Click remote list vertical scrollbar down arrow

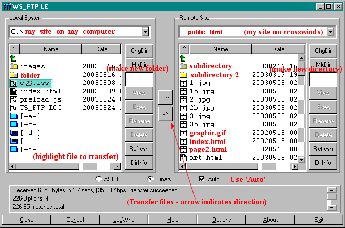[x=301, y=160]
